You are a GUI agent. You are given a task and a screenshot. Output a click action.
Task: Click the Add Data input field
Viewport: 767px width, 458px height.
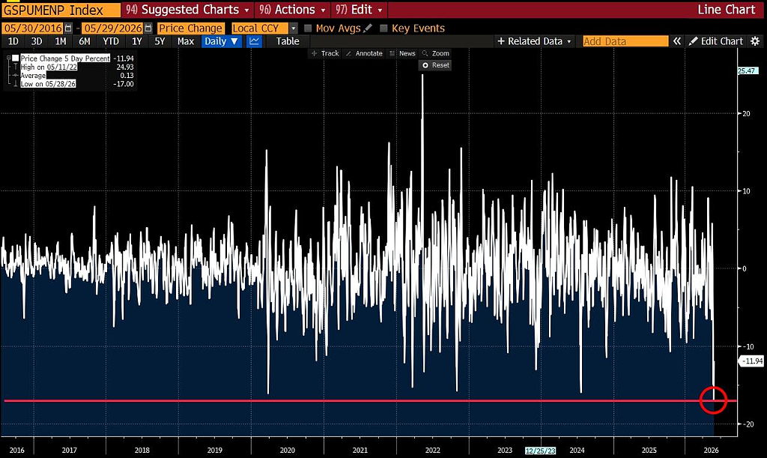[625, 41]
